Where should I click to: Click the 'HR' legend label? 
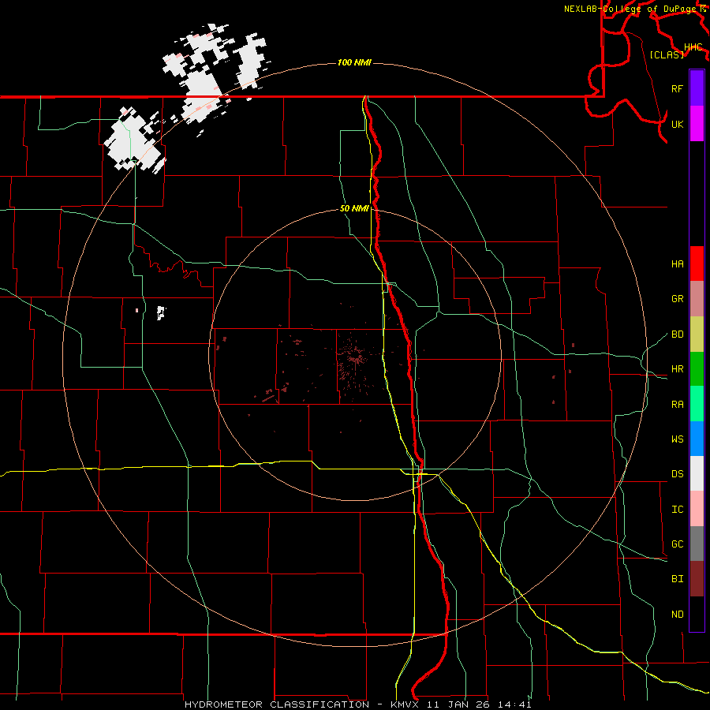[677, 369]
